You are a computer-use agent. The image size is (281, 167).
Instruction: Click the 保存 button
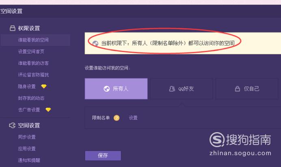103,156
